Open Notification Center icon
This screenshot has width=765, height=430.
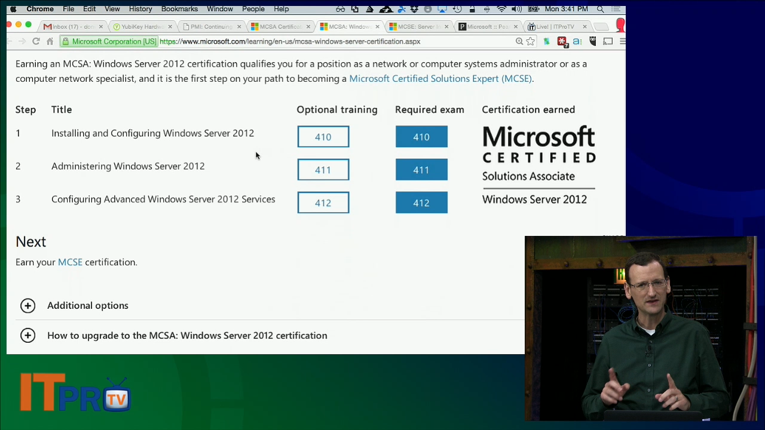[616, 9]
